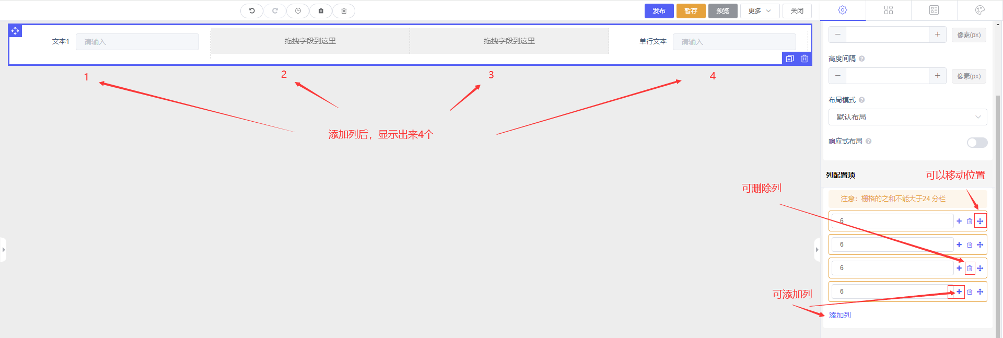This screenshot has height=338, width=1003.
Task: Click the 文本1 input field
Action: click(137, 42)
